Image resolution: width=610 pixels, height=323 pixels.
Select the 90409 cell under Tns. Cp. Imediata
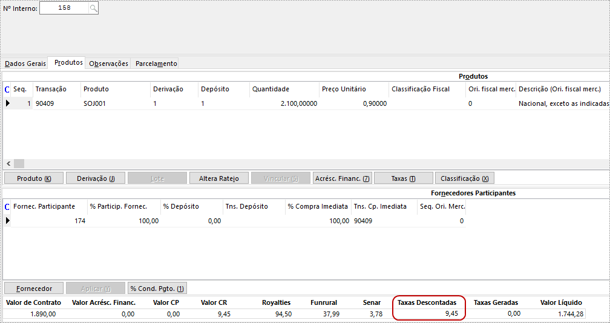click(x=384, y=221)
